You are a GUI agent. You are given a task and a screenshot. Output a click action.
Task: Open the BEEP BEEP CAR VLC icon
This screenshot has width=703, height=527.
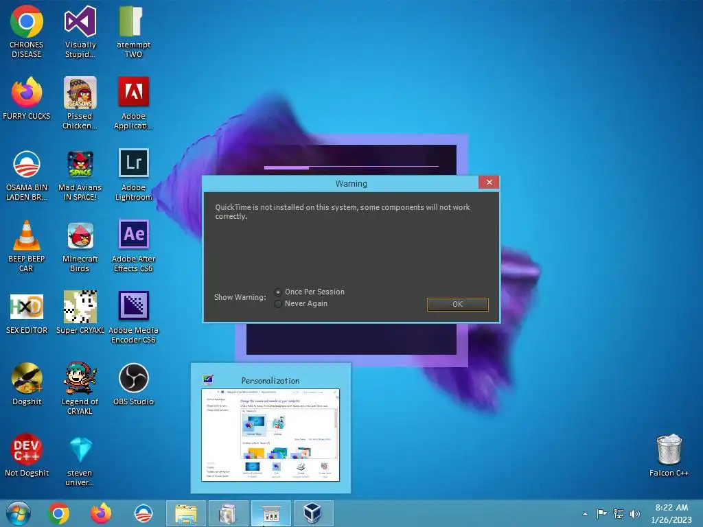click(27, 246)
